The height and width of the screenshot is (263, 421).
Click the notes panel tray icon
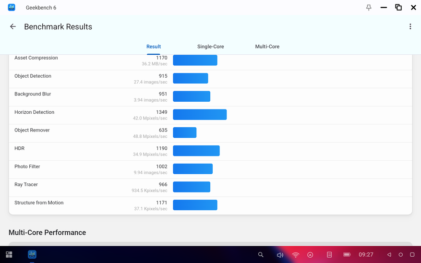(x=329, y=254)
